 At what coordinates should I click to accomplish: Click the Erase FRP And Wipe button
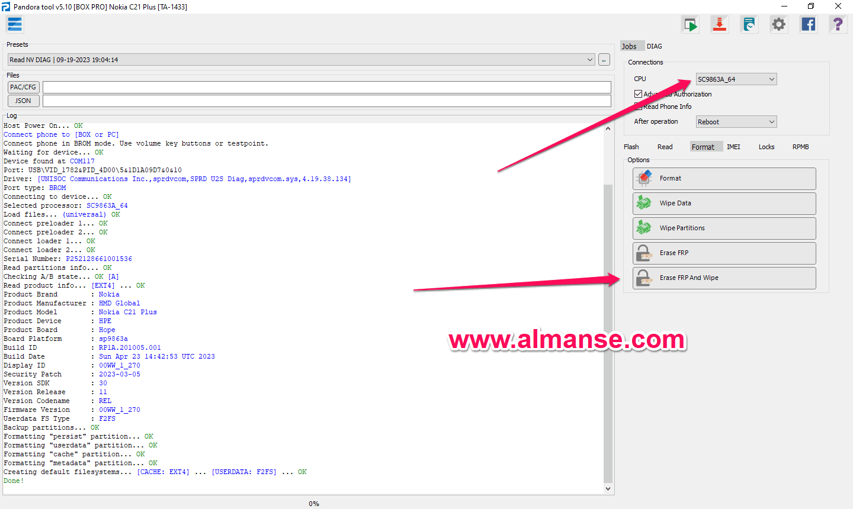point(724,278)
